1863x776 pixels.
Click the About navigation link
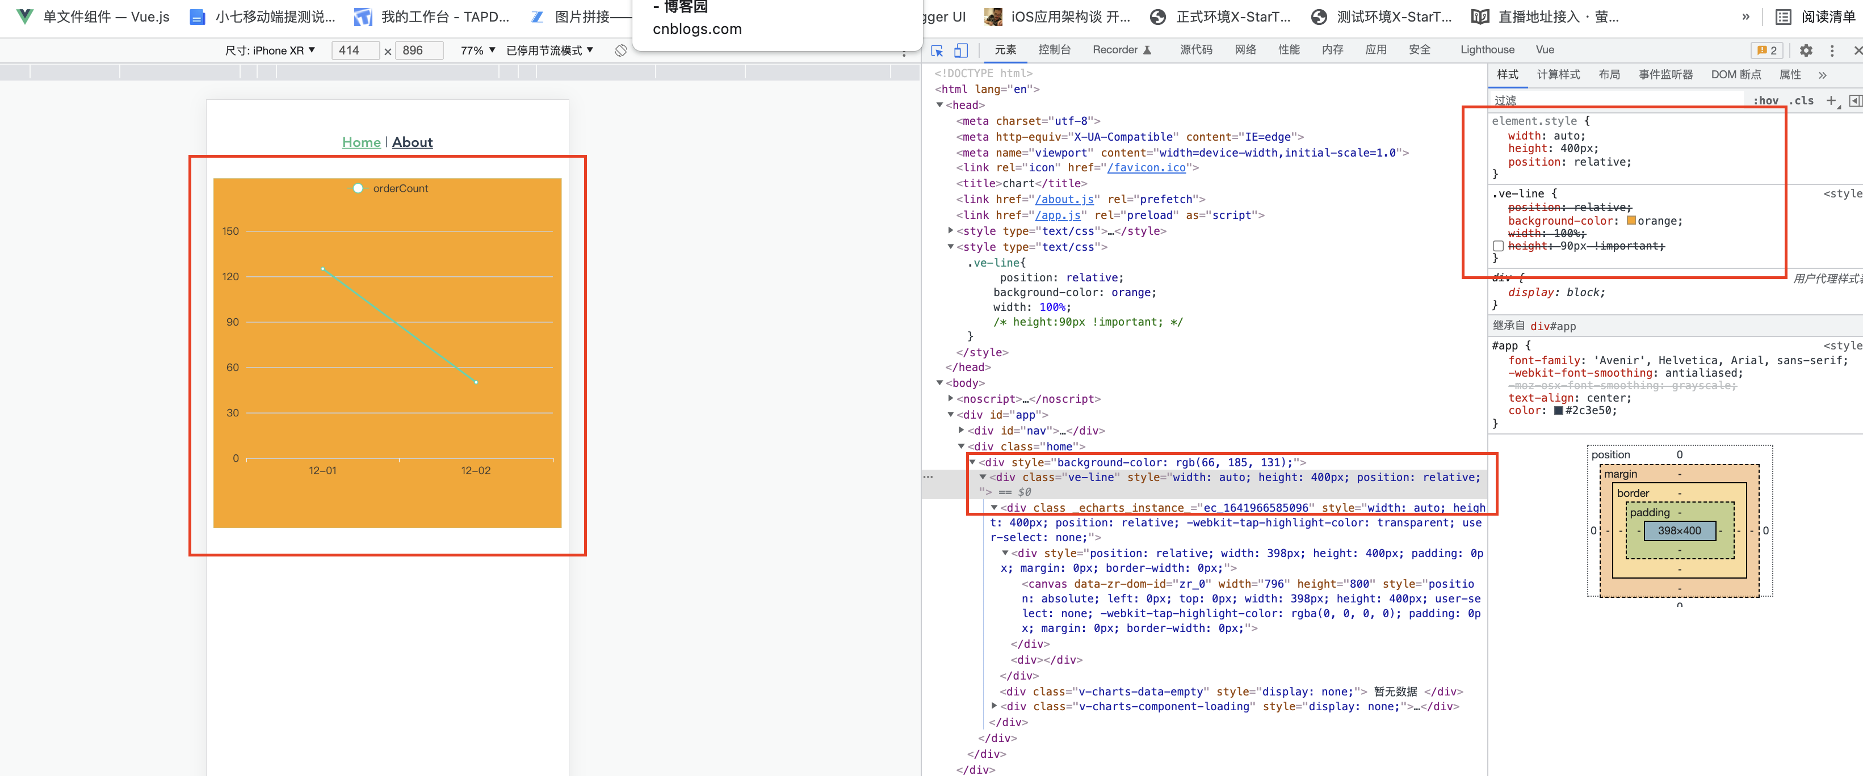412,142
